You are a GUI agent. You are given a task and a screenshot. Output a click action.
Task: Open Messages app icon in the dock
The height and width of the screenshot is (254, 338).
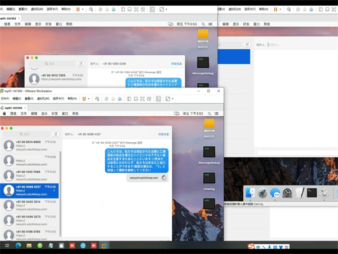pyautogui.click(x=275, y=192)
